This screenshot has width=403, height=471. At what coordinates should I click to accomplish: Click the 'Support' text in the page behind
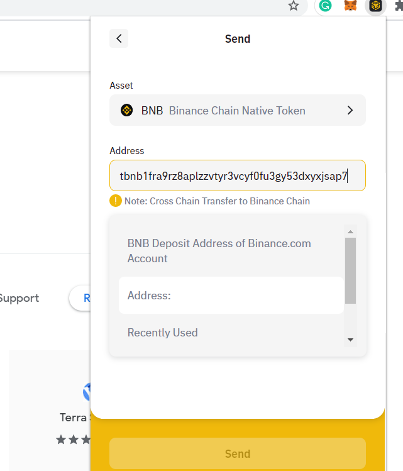[x=19, y=298]
